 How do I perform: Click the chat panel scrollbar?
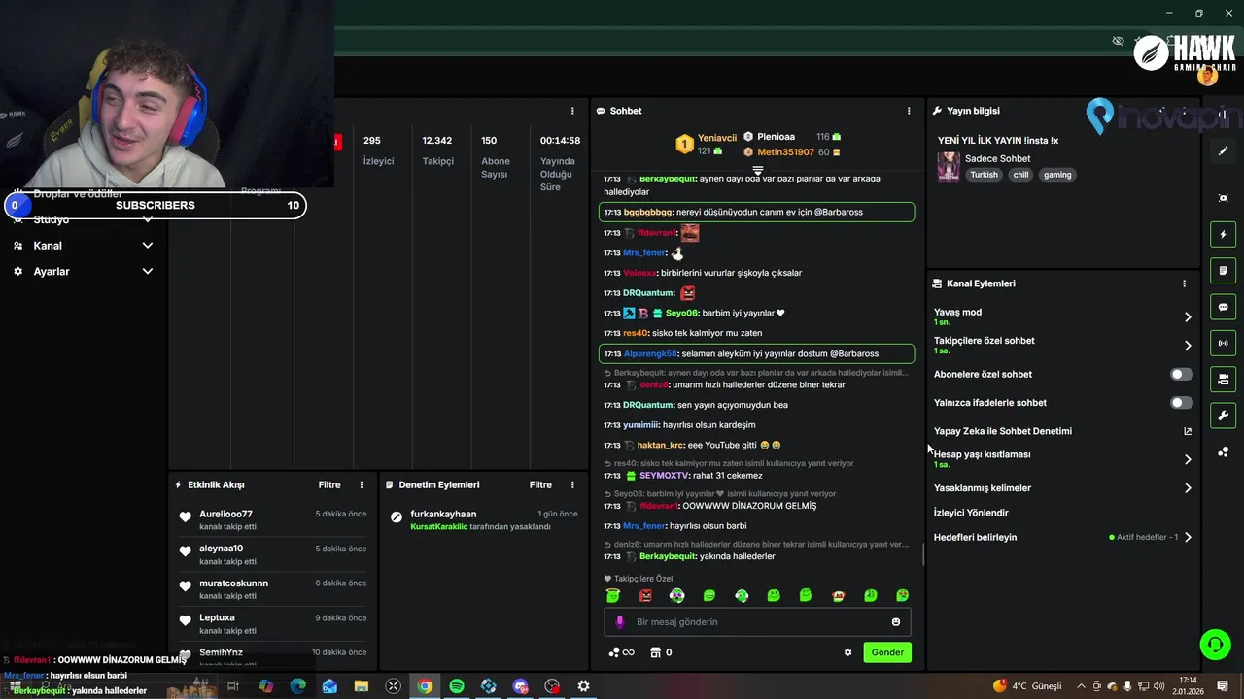(922, 555)
